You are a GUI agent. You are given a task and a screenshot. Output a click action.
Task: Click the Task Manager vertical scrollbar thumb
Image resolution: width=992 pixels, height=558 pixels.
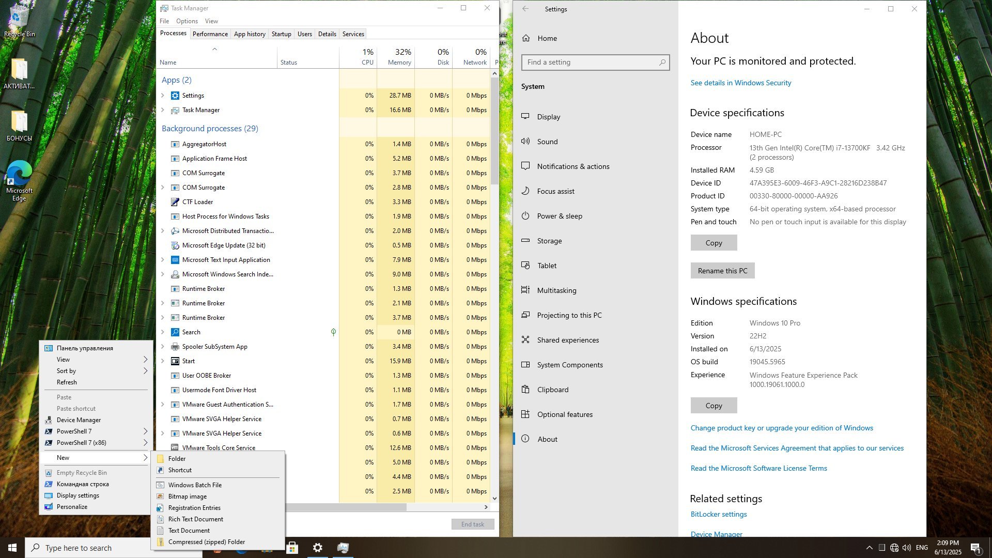(494, 131)
